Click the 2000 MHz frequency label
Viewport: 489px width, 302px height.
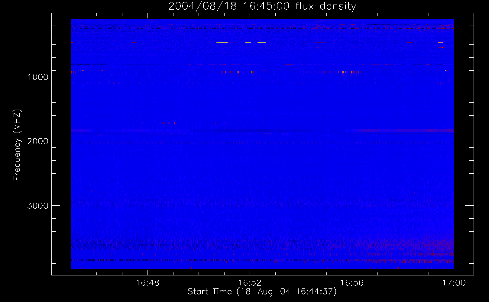pyautogui.click(x=38, y=141)
